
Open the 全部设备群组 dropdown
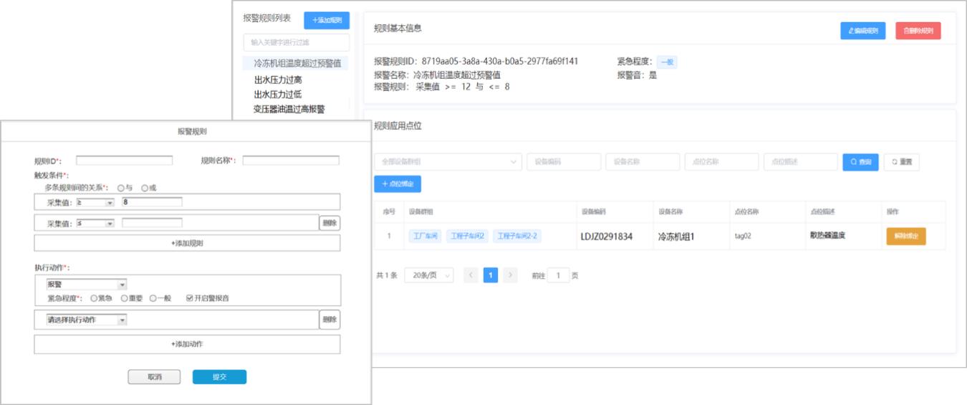(x=448, y=162)
